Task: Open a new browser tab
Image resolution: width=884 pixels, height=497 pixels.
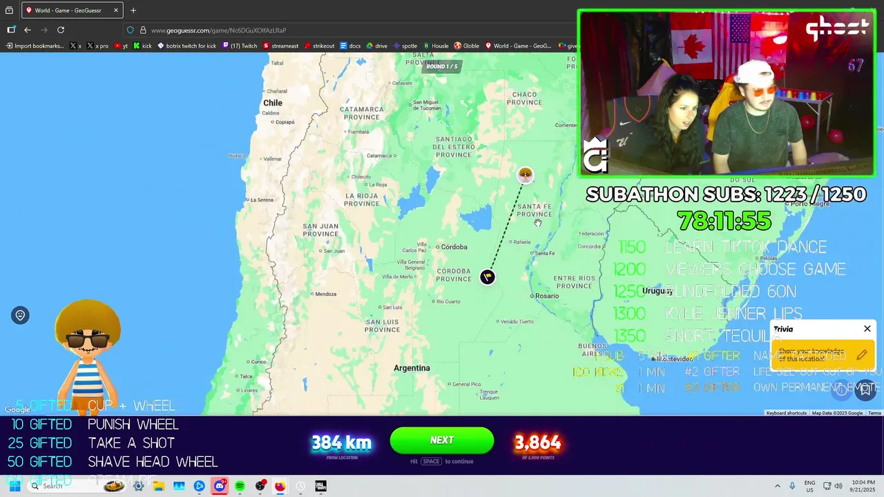Action: (x=133, y=10)
